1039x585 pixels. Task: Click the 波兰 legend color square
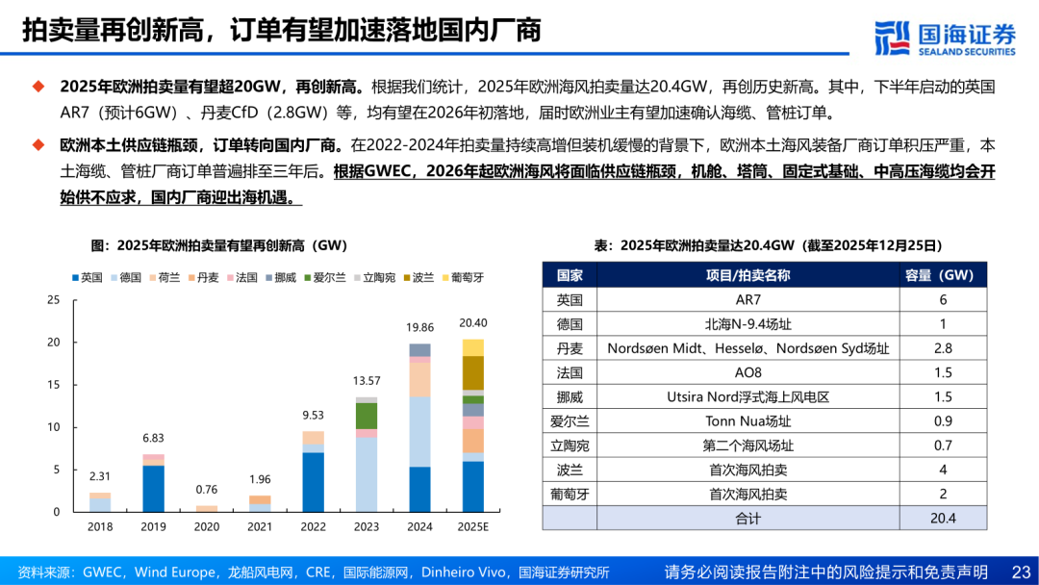pyautogui.click(x=406, y=278)
